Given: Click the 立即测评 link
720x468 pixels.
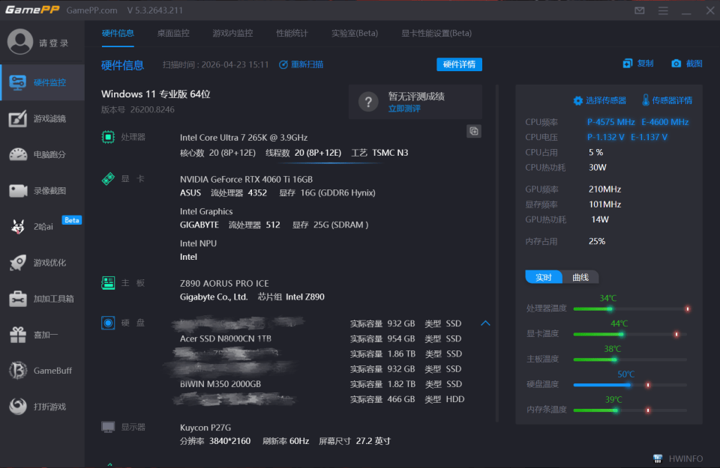Looking at the screenshot, I should click(406, 107).
